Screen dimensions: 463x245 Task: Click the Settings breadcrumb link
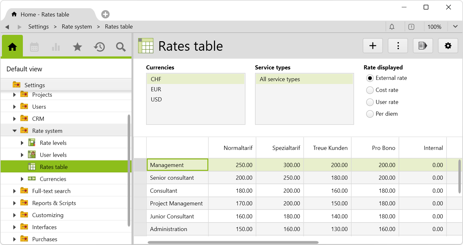click(x=38, y=27)
